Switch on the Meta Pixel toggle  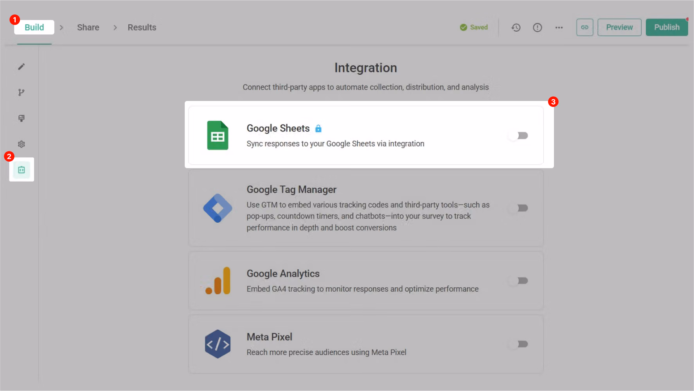click(518, 344)
